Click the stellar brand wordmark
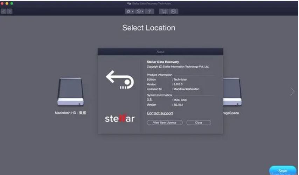This screenshot has width=299, height=175. [120, 119]
